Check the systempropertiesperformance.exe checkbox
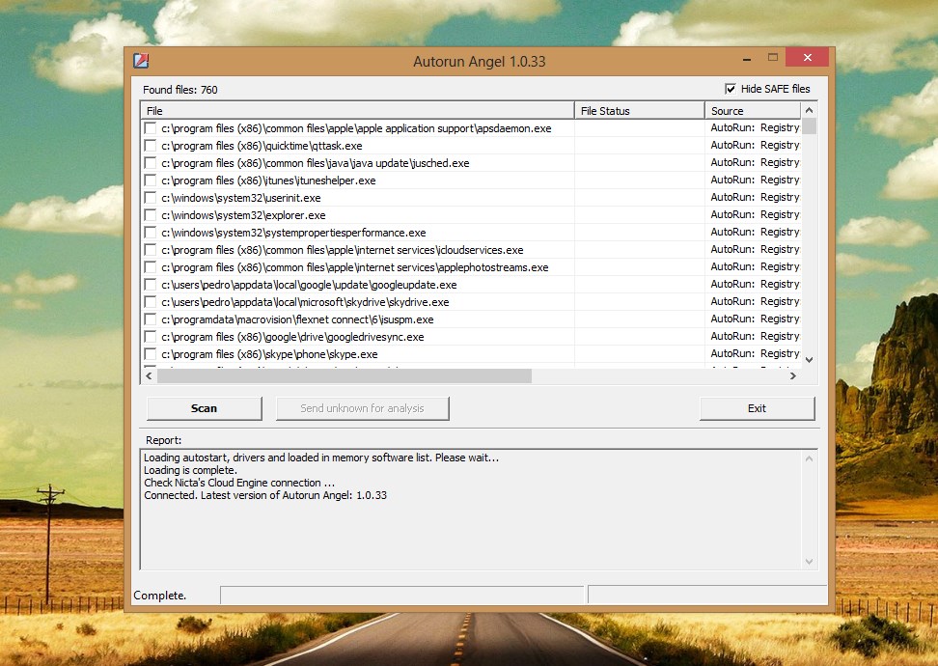This screenshot has width=938, height=666. tap(151, 233)
